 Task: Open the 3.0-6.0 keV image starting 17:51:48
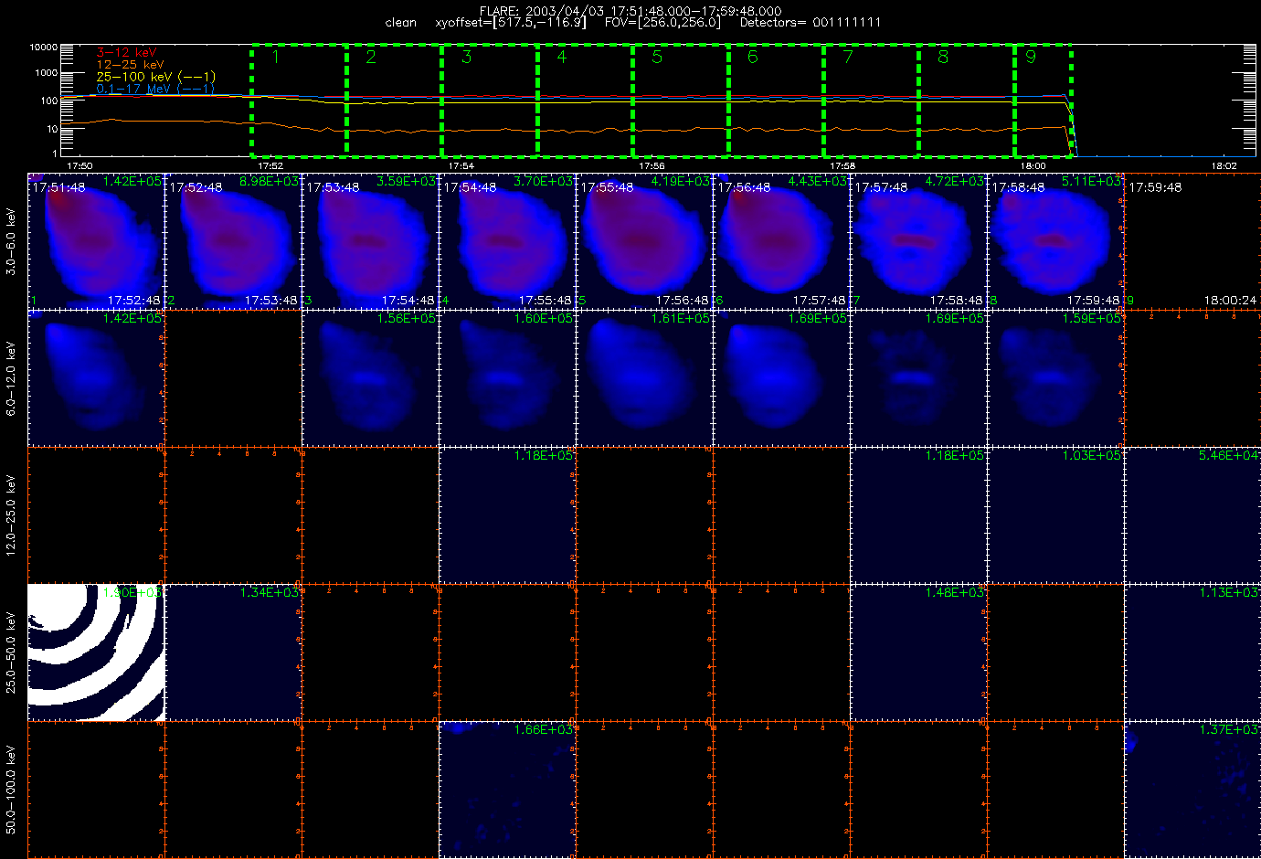pyautogui.click(x=96, y=241)
